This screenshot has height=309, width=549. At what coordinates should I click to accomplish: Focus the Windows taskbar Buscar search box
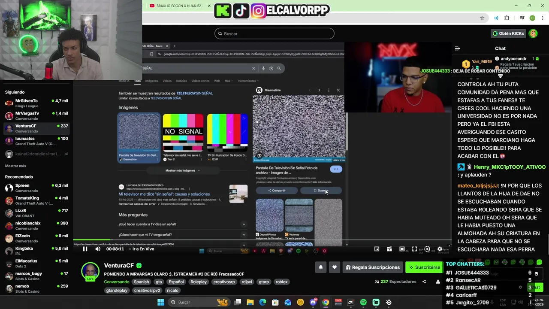tap(199, 302)
